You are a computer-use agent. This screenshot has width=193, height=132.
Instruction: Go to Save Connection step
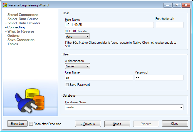[21, 40]
